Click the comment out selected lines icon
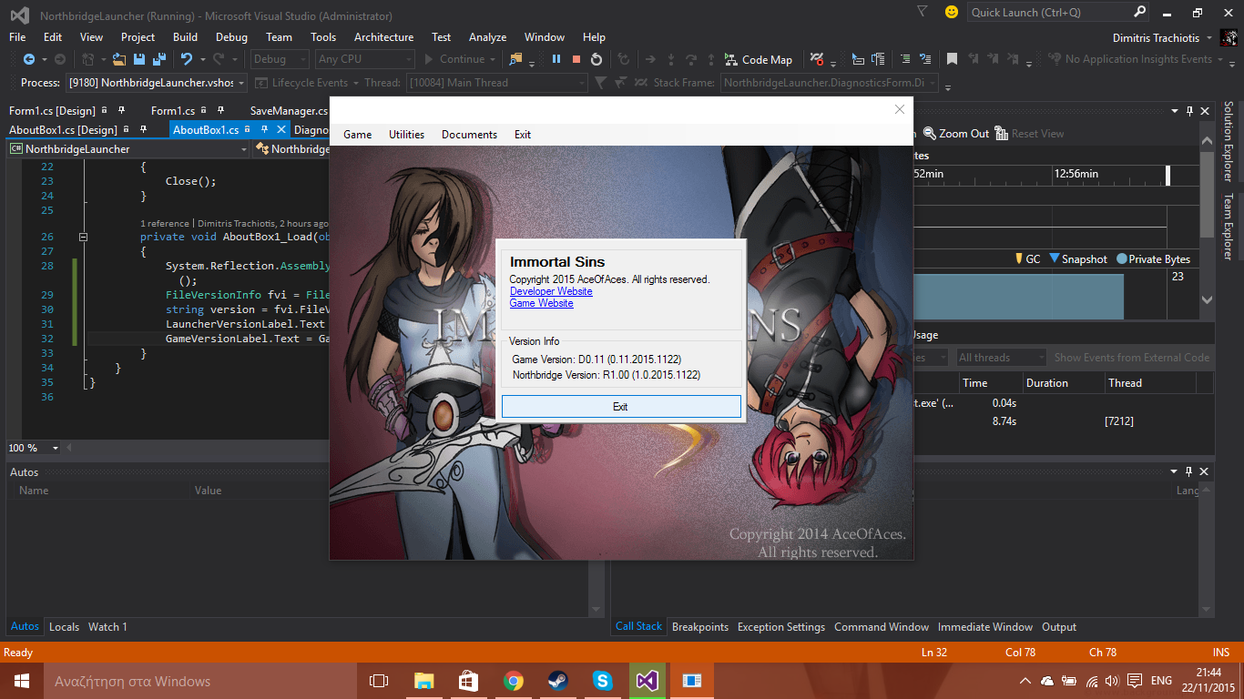1244x699 pixels. pyautogui.click(x=905, y=59)
